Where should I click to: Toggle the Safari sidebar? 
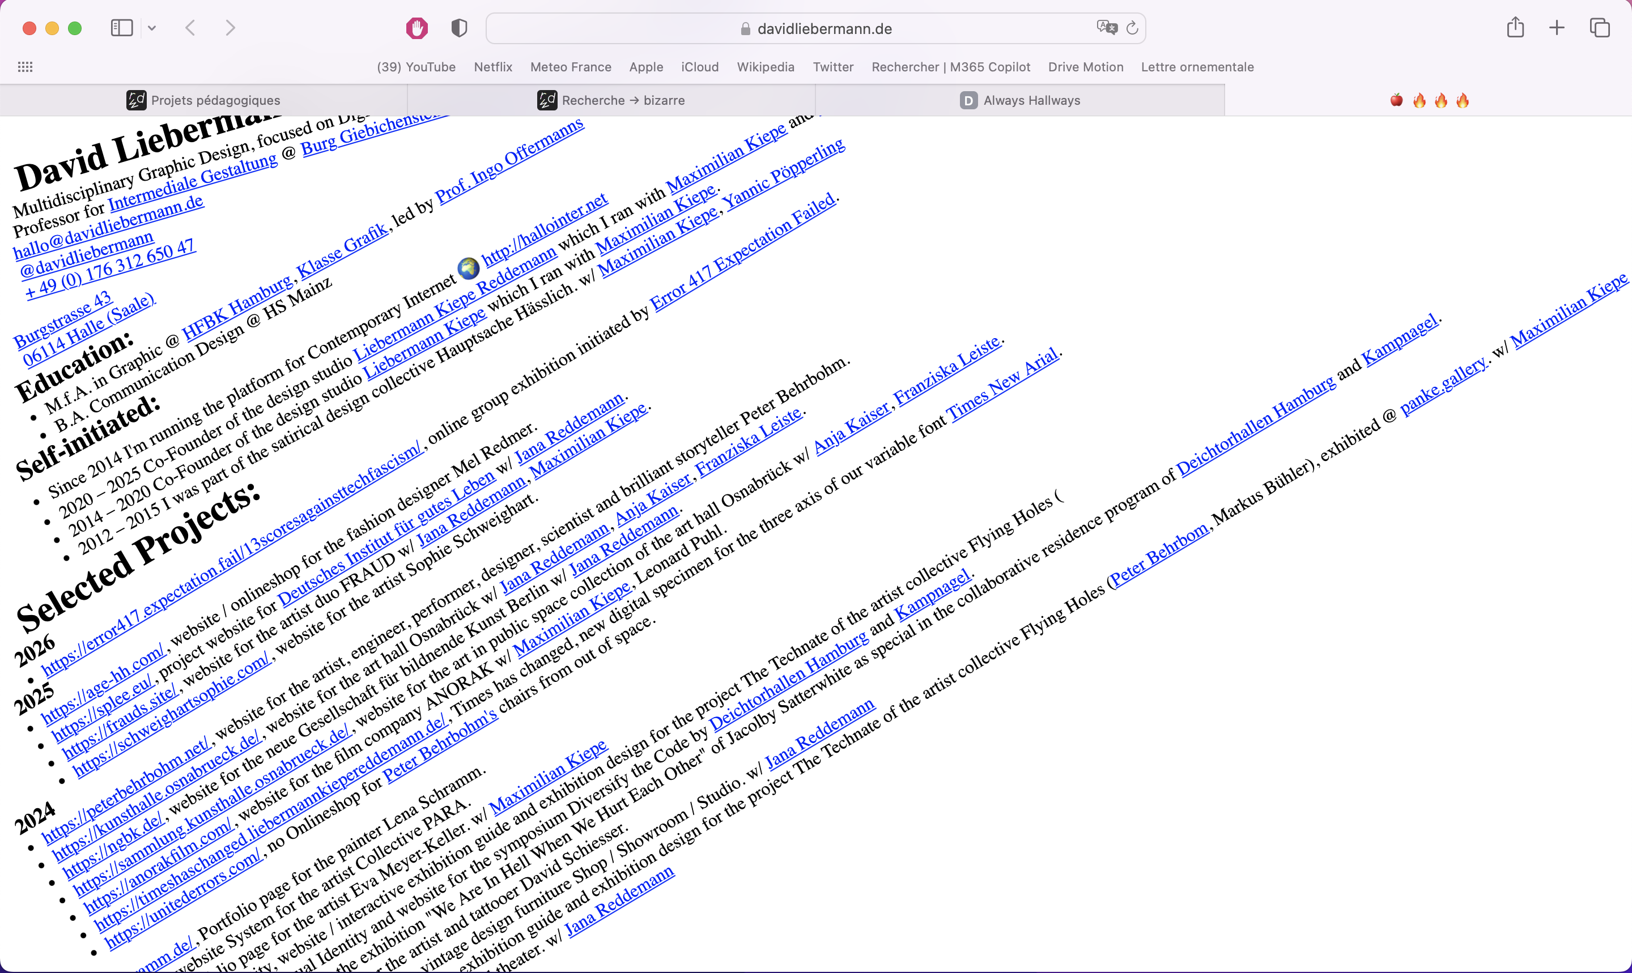click(x=122, y=28)
